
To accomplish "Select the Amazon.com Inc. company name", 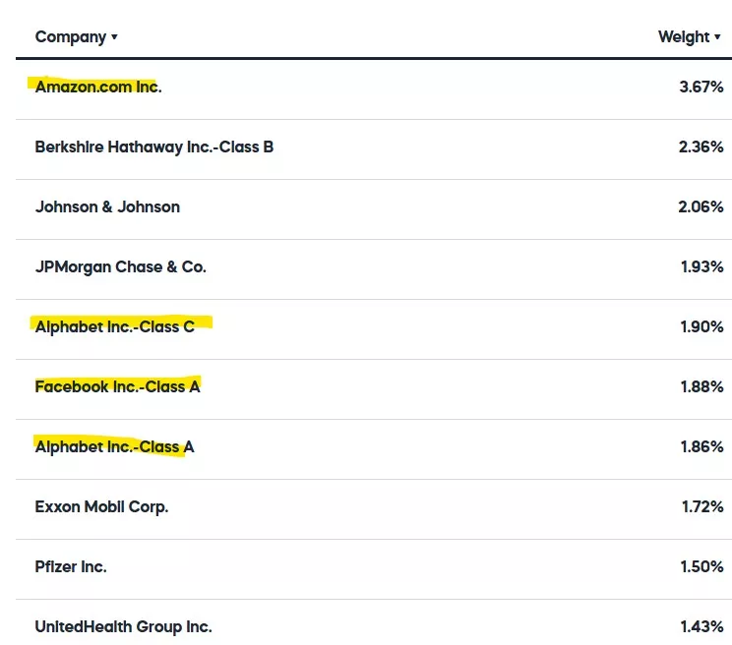I will (98, 87).
